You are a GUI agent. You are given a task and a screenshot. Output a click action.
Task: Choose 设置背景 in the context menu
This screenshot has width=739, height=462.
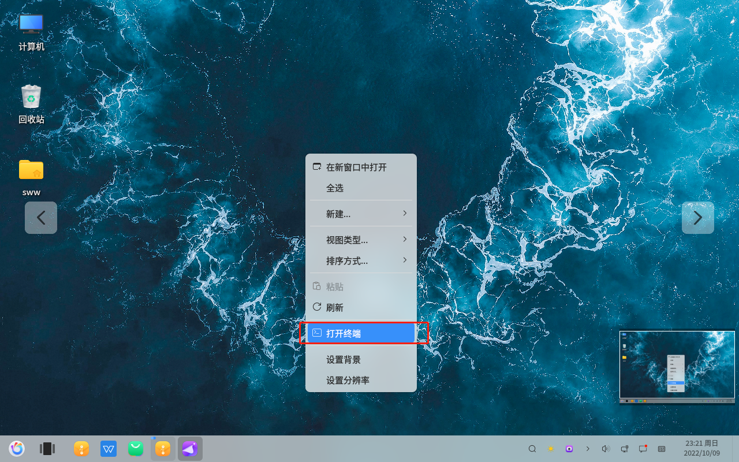[x=361, y=359]
